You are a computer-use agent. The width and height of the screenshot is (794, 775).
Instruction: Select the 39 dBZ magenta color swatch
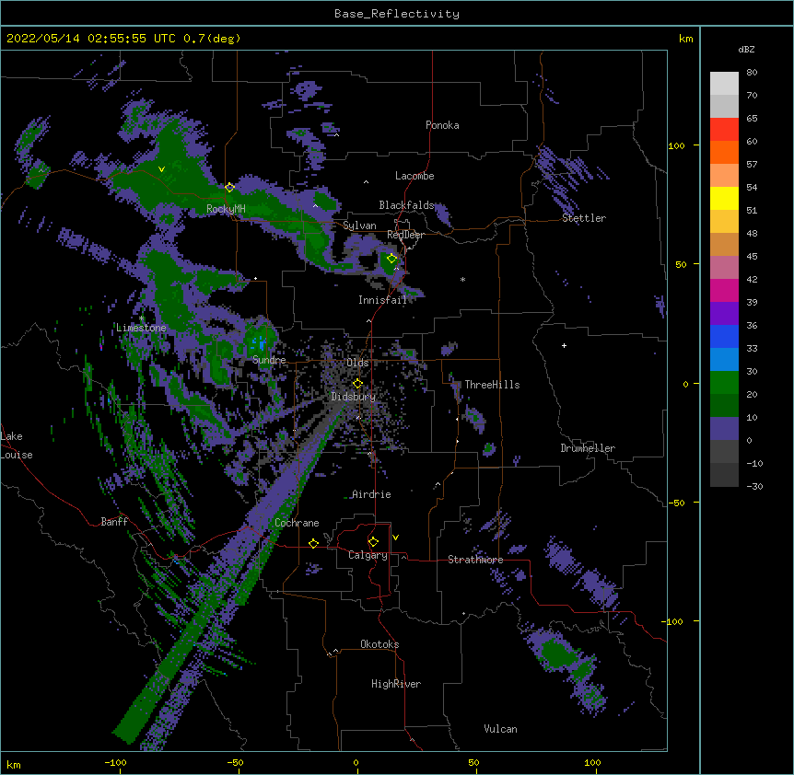pyautogui.click(x=724, y=290)
